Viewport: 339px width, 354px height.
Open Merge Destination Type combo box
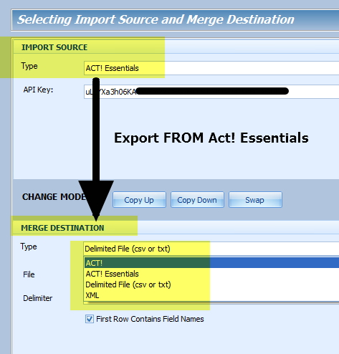click(x=211, y=249)
